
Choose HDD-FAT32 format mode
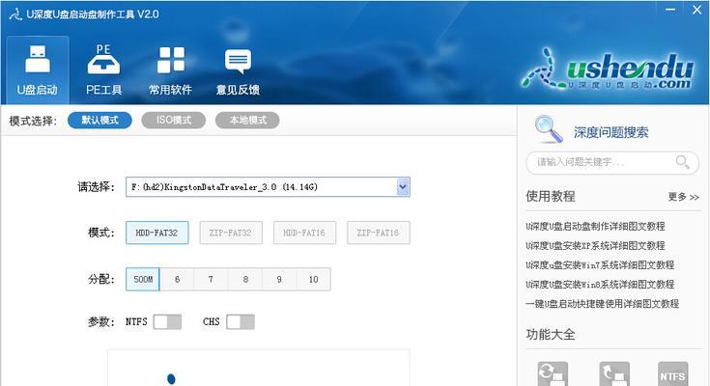(156, 233)
